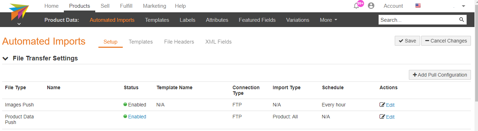Image resolution: width=478 pixels, height=131 pixels.
Task: Click Add Pull Configuration button
Action: pyautogui.click(x=440, y=75)
